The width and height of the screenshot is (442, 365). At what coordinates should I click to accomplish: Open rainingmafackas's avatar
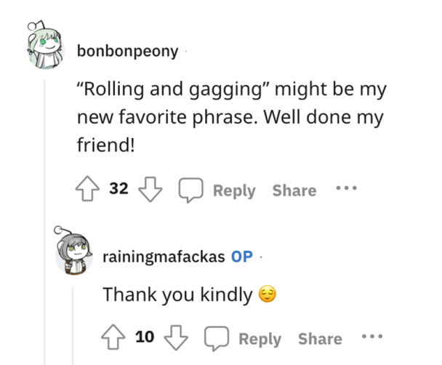click(x=73, y=254)
